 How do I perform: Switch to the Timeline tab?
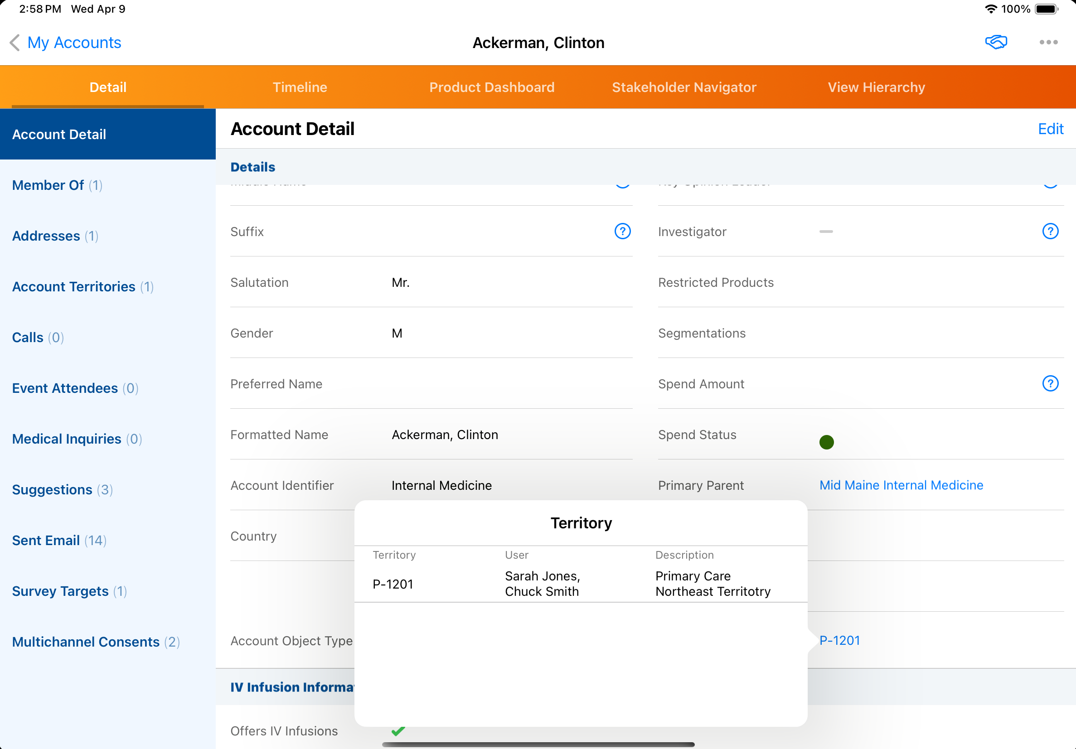tap(300, 87)
